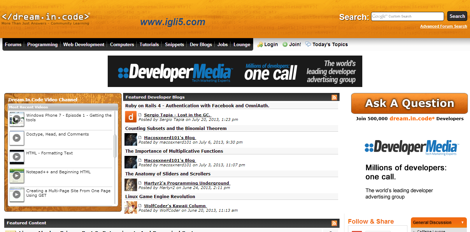Click Martyr2's avatar image
This screenshot has height=232, width=470.
[131, 185]
